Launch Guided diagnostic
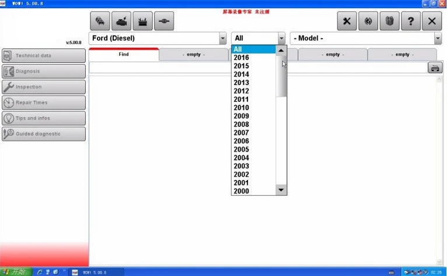Viewport: 447px width, 276px height. [44, 134]
